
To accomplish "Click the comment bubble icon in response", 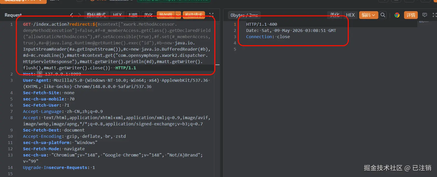I will [425, 15].
